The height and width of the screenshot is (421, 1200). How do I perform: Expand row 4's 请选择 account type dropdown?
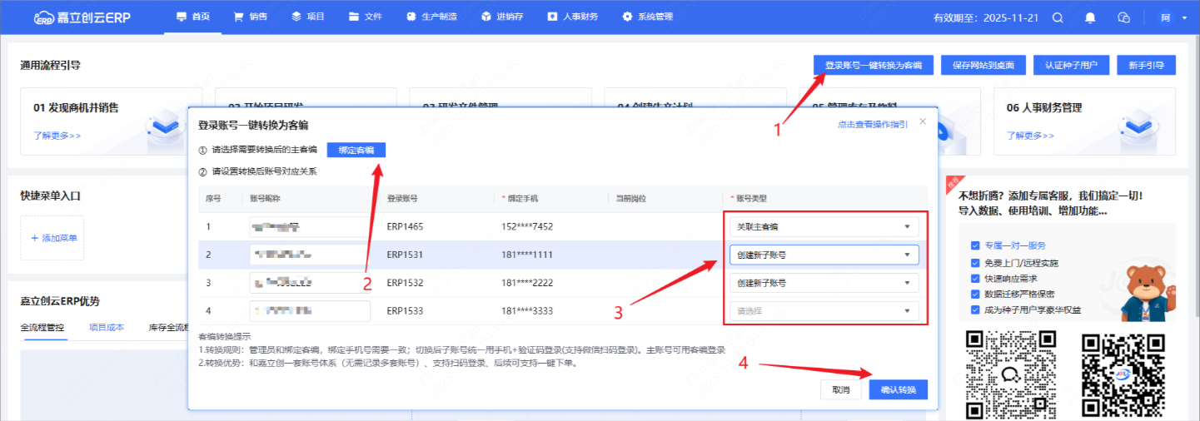824,311
